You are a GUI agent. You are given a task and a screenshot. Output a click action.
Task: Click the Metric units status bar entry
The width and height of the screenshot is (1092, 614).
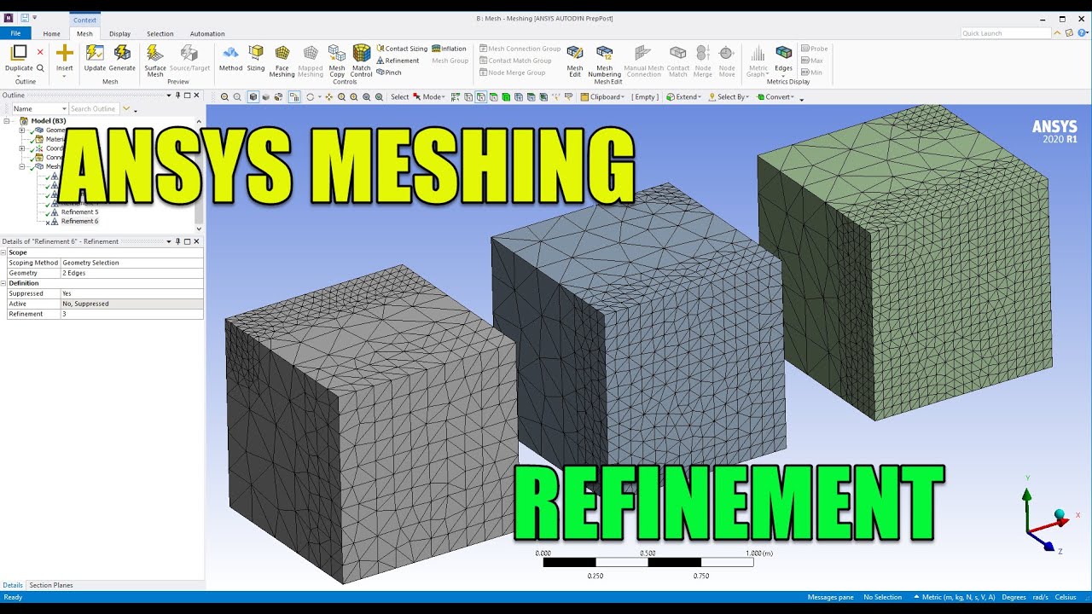[x=953, y=597]
